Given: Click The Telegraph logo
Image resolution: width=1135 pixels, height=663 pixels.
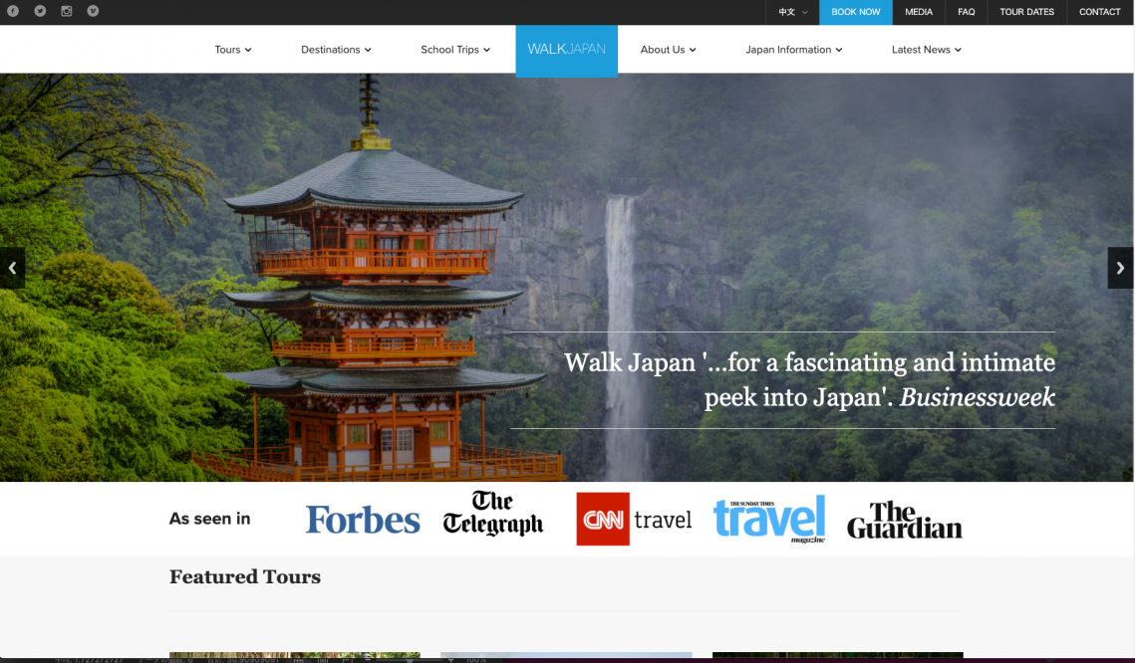Looking at the screenshot, I should (493, 514).
